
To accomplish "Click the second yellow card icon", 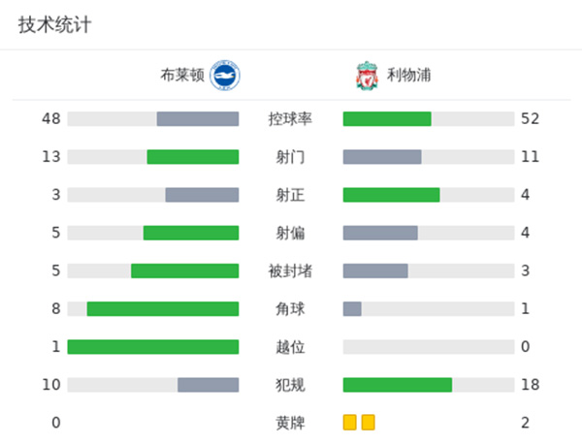I will 368,422.
